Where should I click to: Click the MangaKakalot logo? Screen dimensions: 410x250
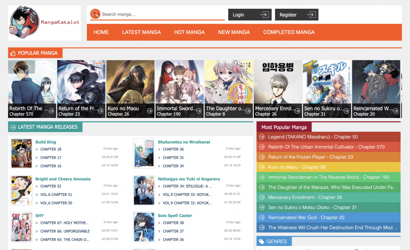(x=44, y=23)
